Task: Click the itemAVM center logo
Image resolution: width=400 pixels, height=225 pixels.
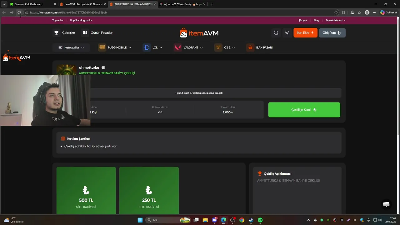Action: coord(199,33)
